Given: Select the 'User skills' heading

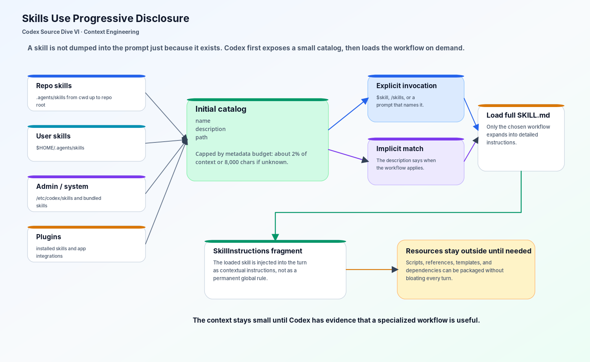Looking at the screenshot, I should (x=53, y=136).
